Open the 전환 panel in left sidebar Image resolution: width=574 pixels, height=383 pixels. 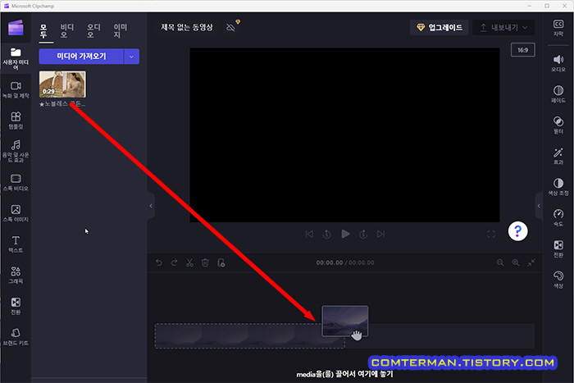pyautogui.click(x=16, y=306)
